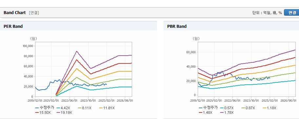Click 2019/12/01 x-axis label in PBR chart

tap(198, 100)
